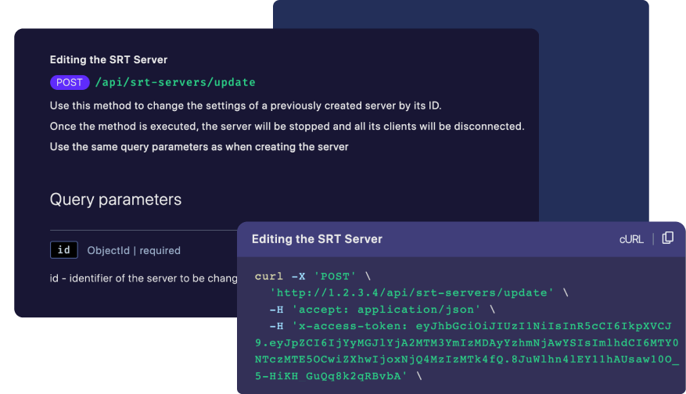686x394 pixels.
Task: Click the ObjectId type label
Action: (108, 251)
